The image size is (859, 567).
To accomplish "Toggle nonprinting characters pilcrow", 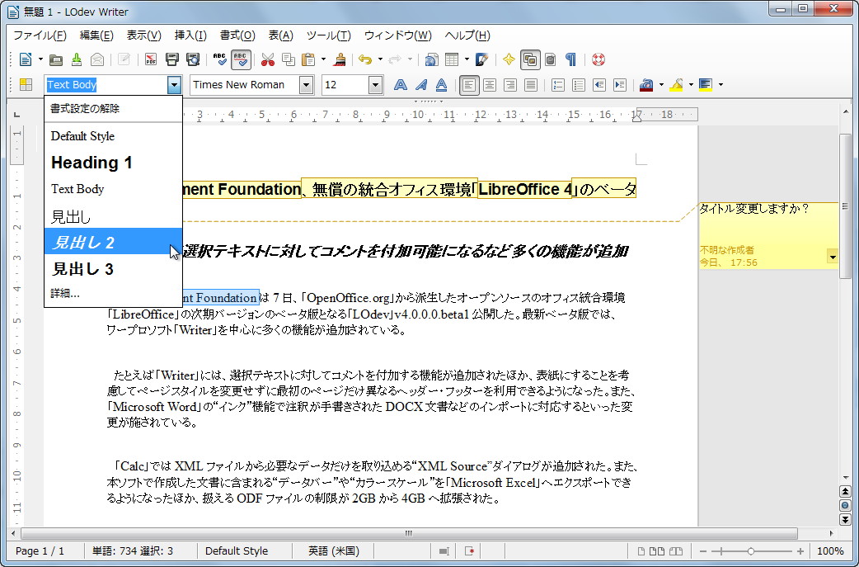I will (x=570, y=59).
